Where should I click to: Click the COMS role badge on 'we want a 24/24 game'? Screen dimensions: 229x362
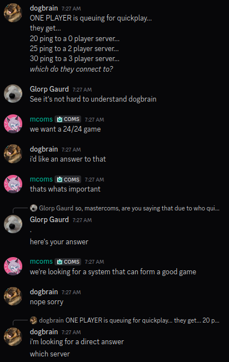(x=68, y=119)
